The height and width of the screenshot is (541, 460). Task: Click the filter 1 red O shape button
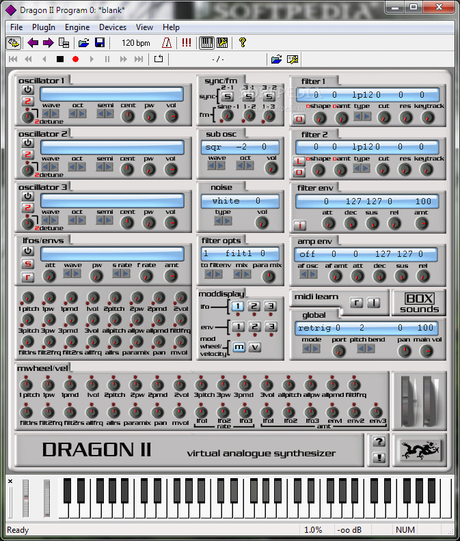click(x=299, y=120)
